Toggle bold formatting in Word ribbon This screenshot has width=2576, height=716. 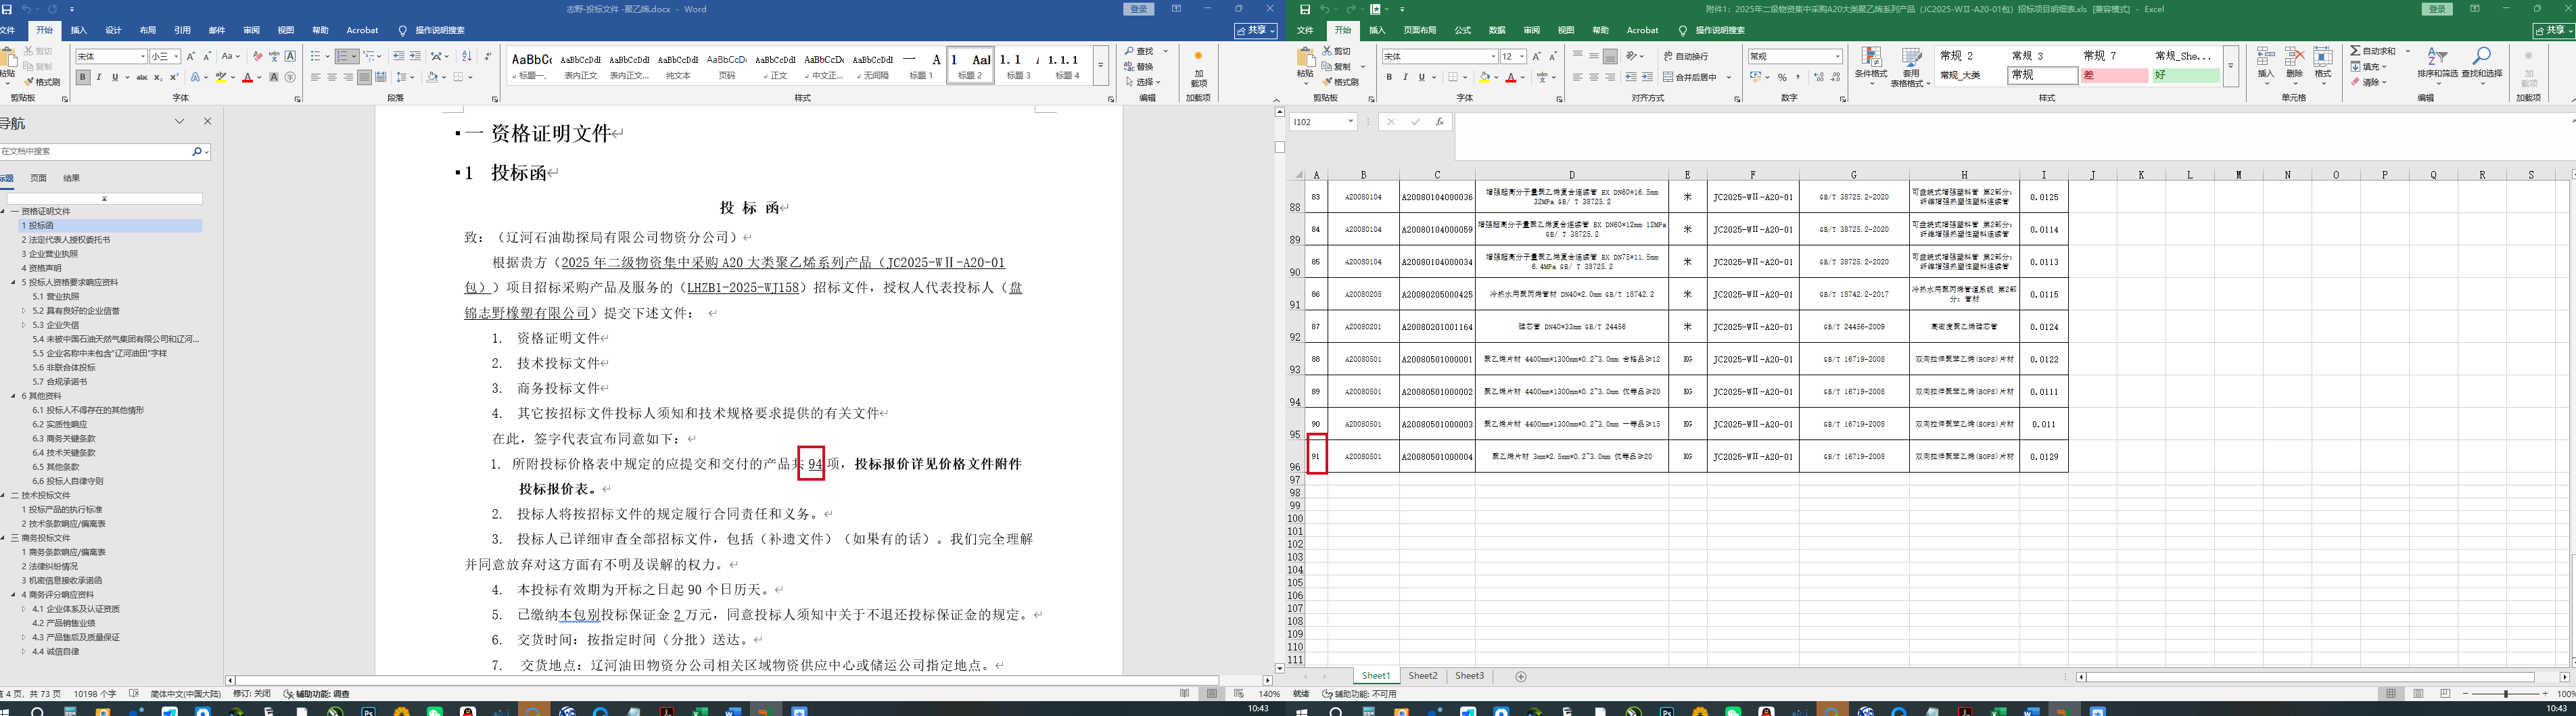[83, 77]
